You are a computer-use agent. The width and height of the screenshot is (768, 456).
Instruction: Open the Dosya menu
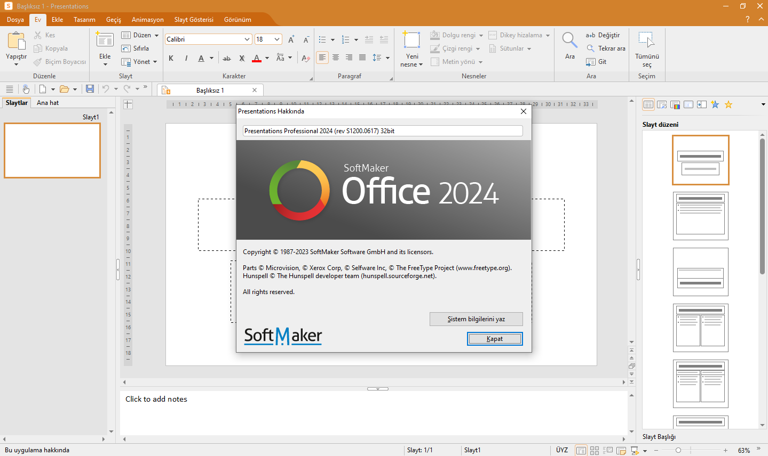pos(15,20)
